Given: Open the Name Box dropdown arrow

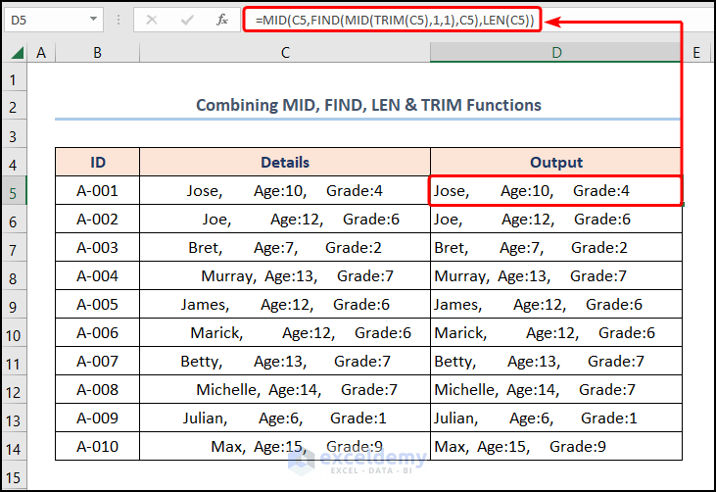Looking at the screenshot, I should [93, 20].
